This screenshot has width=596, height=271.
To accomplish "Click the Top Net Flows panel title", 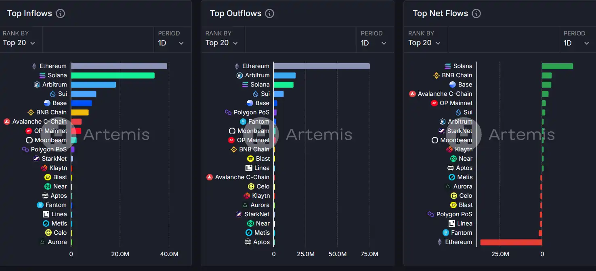I will [440, 13].
